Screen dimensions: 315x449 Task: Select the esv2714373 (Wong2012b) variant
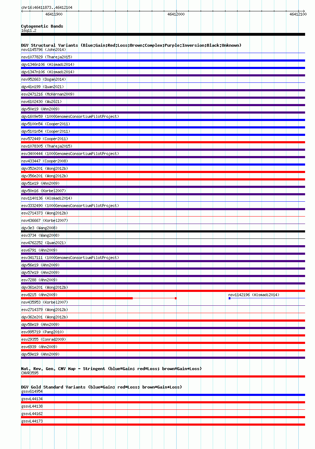pos(45,213)
